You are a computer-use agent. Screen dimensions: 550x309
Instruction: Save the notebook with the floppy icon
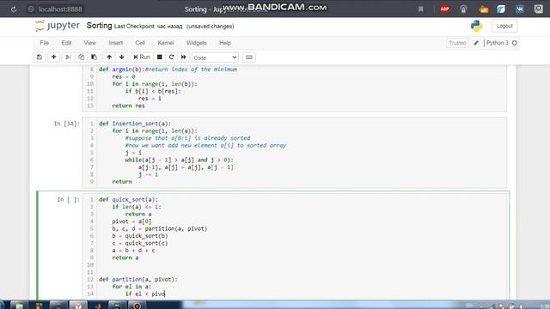click(40, 58)
